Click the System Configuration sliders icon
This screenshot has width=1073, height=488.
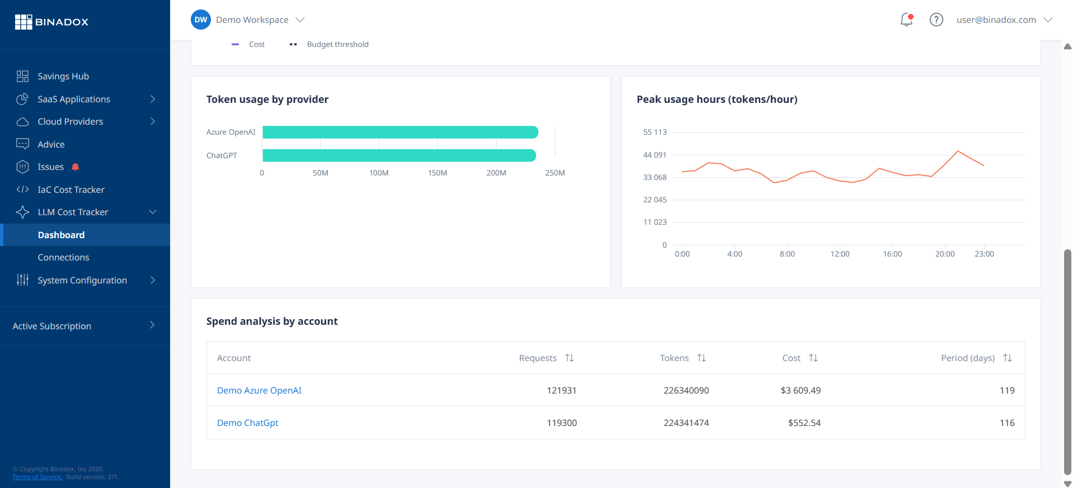click(22, 280)
